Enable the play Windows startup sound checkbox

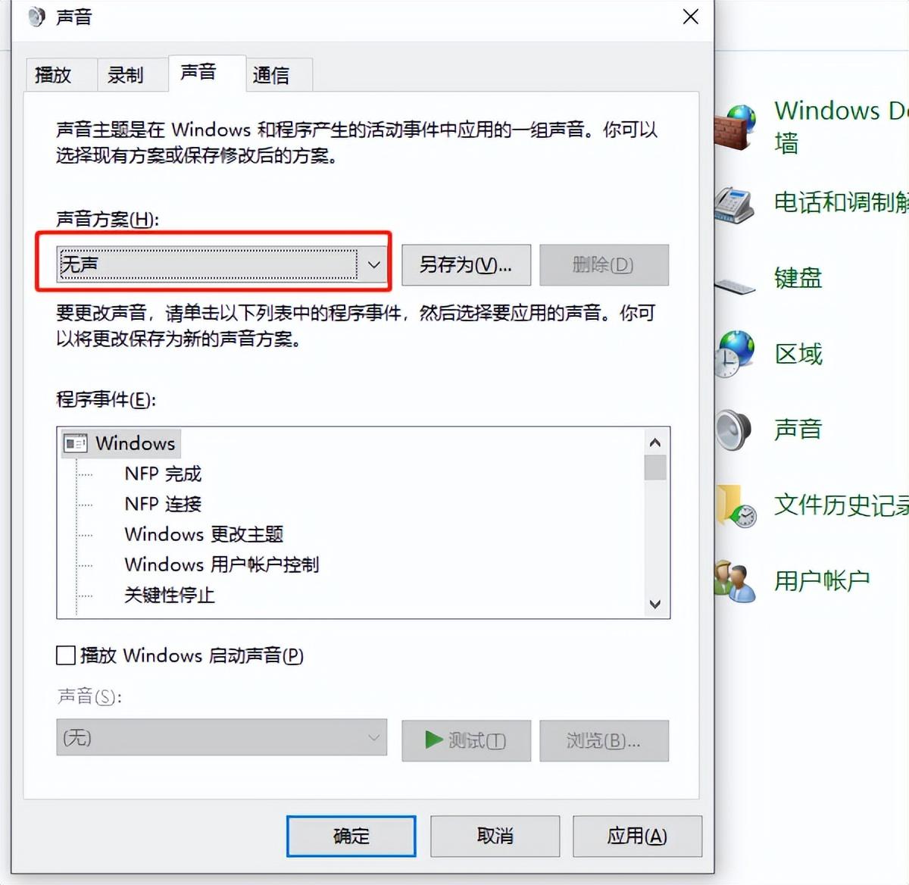point(66,655)
